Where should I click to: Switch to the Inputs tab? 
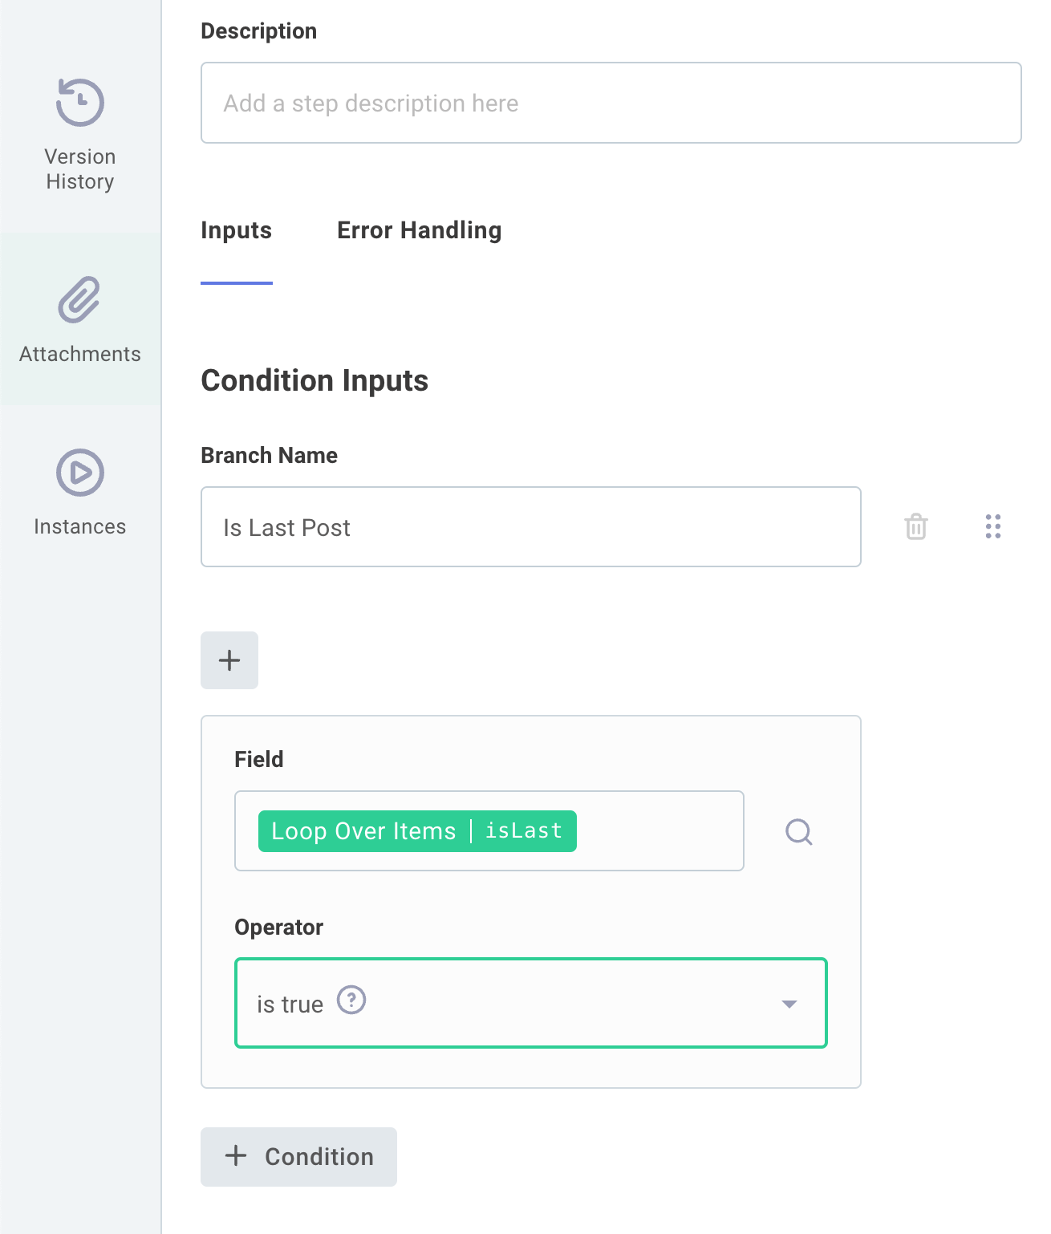click(x=236, y=231)
